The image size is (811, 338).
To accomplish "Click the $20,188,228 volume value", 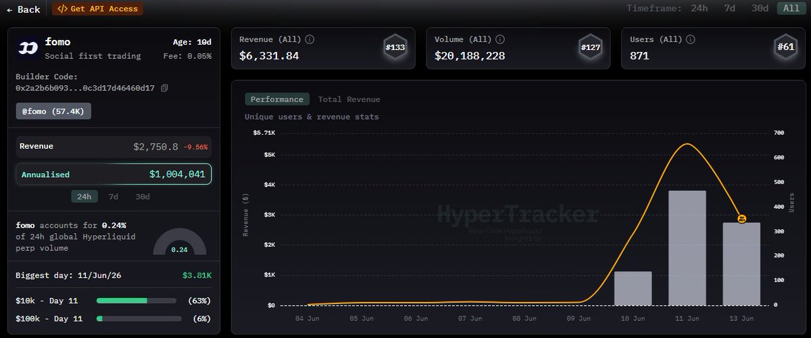I will (470, 56).
